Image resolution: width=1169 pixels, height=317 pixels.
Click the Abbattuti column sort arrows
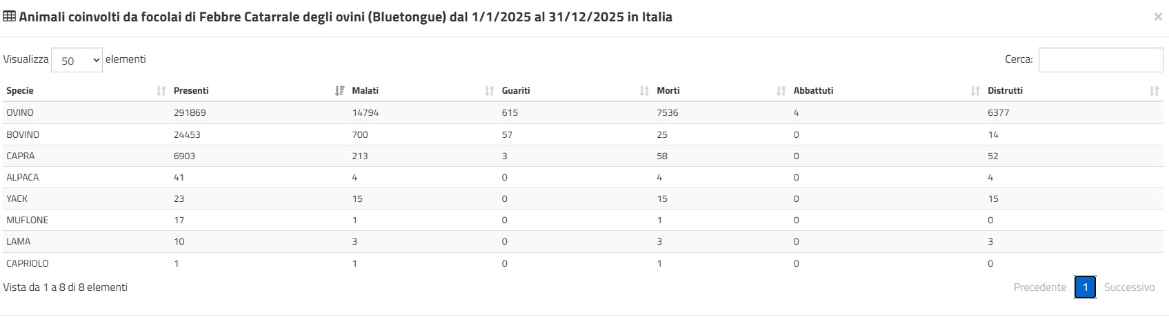click(x=975, y=91)
